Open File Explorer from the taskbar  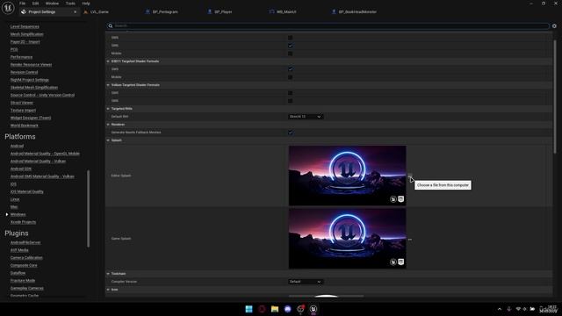point(275,309)
